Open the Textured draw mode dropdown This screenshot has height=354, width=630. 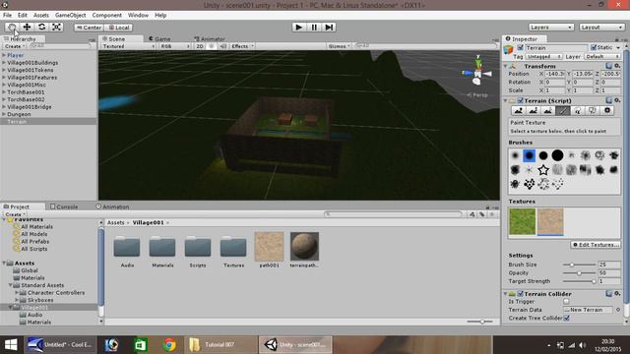(129, 46)
